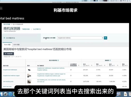Click the teal magnifier search button
This screenshot has width=131, height=97.
pos(106,38)
